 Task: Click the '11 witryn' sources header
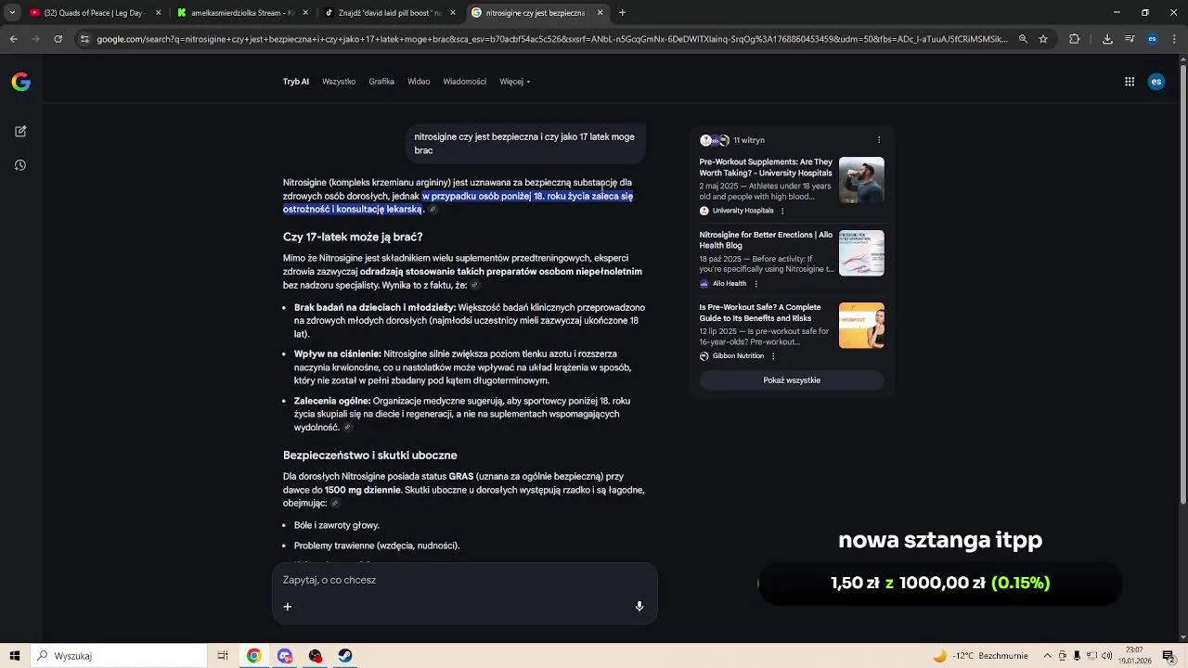(749, 140)
